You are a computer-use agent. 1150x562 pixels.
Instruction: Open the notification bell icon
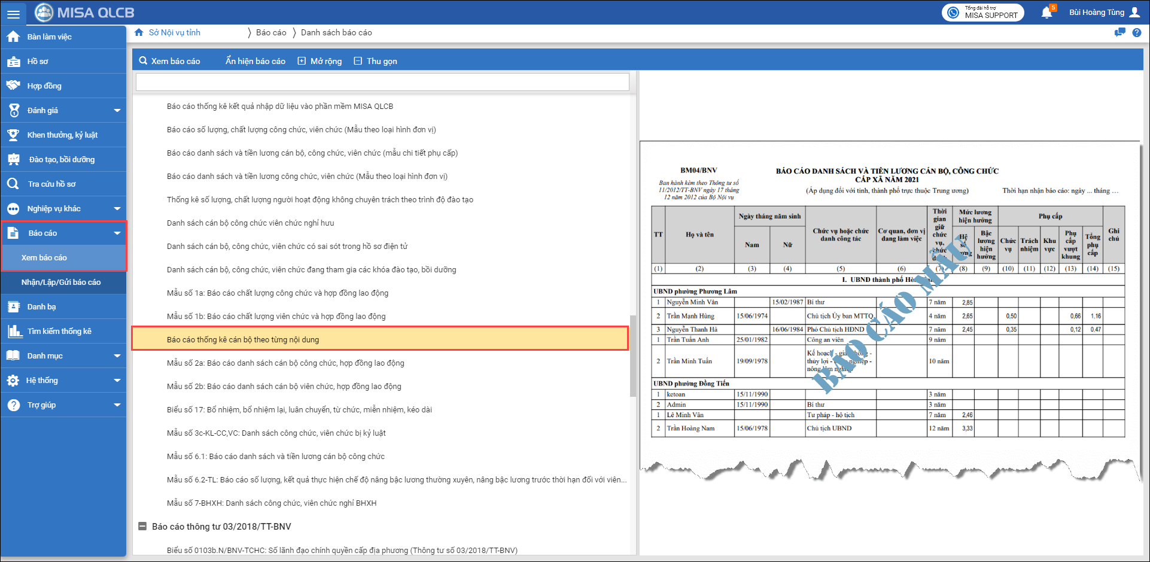coord(1046,13)
